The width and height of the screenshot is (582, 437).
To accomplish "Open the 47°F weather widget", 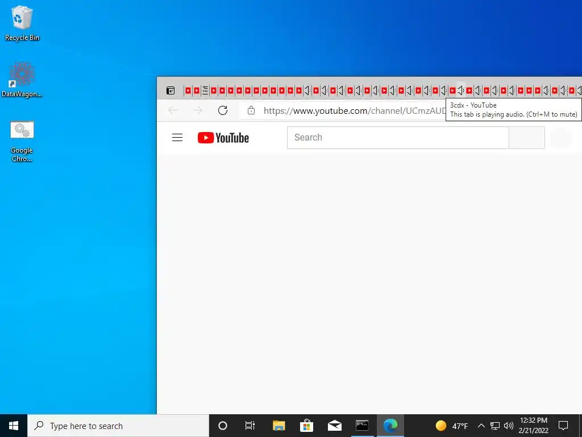I will [x=452, y=426].
